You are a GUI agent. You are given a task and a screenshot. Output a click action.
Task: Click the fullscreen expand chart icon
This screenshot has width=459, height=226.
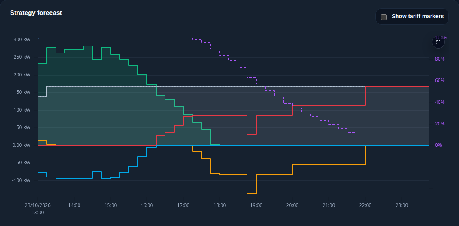point(438,42)
